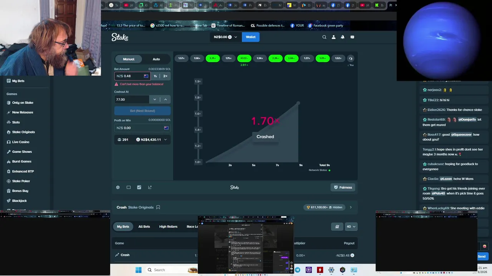
Task: Select the My Bets tab
Action: [x=123, y=227]
